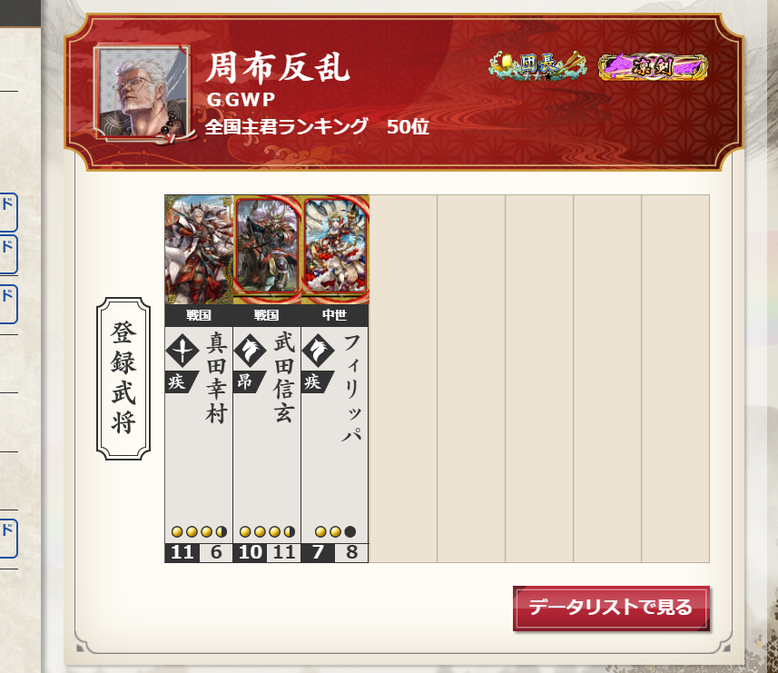Open the 武田信玄 card artwork
This screenshot has height=673, width=778.
pos(267,250)
